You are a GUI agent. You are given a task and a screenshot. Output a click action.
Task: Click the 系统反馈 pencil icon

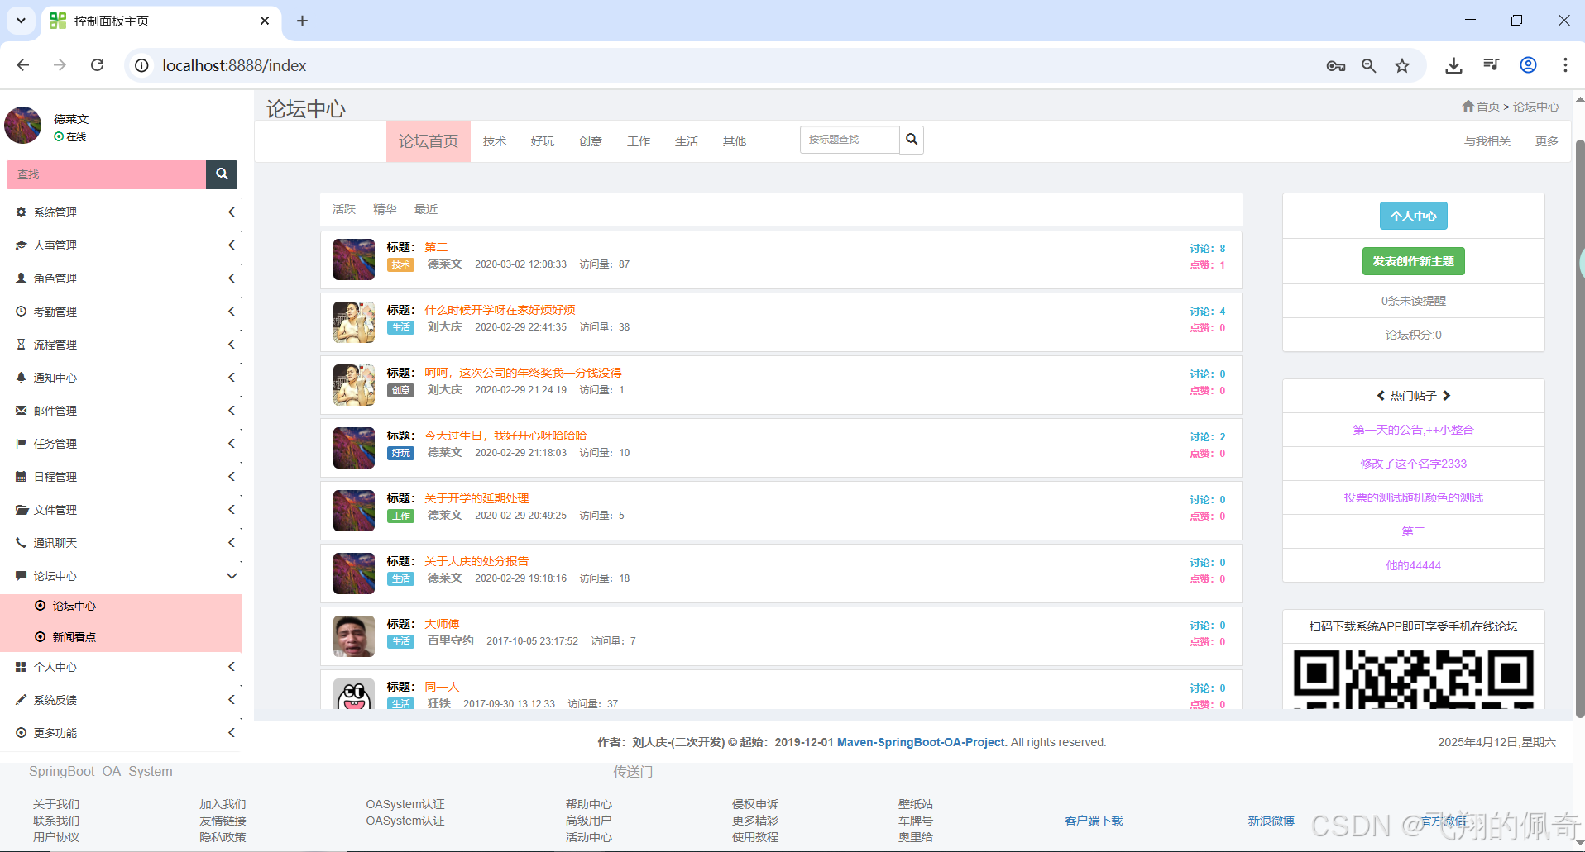tap(21, 699)
